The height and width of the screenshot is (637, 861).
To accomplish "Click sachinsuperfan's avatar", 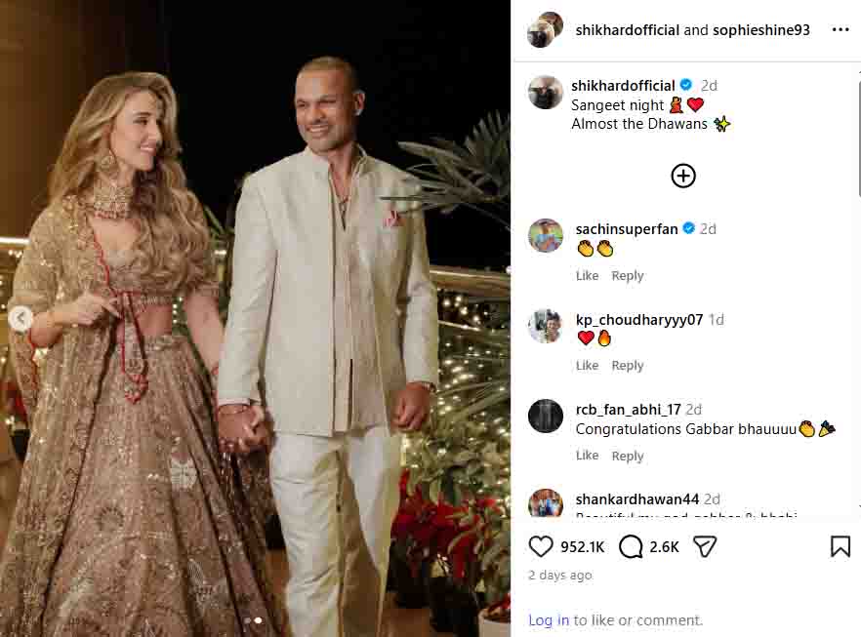I will pyautogui.click(x=546, y=236).
